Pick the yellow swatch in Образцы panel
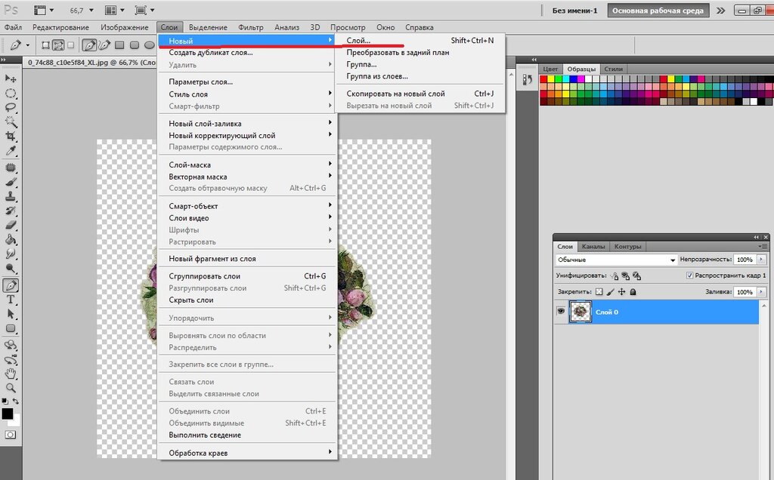Screen dimensions: 774x480 [x=551, y=78]
